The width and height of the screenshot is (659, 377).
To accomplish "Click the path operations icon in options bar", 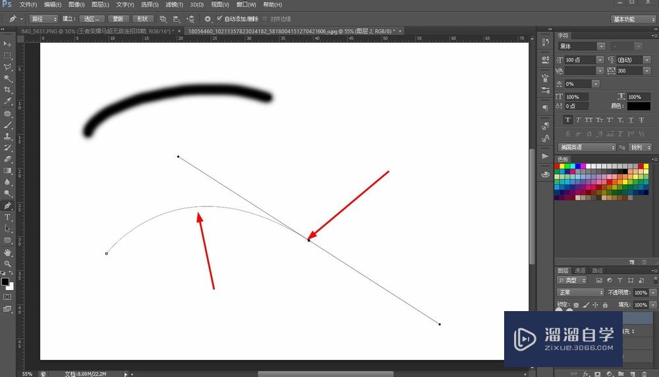I will pos(163,19).
